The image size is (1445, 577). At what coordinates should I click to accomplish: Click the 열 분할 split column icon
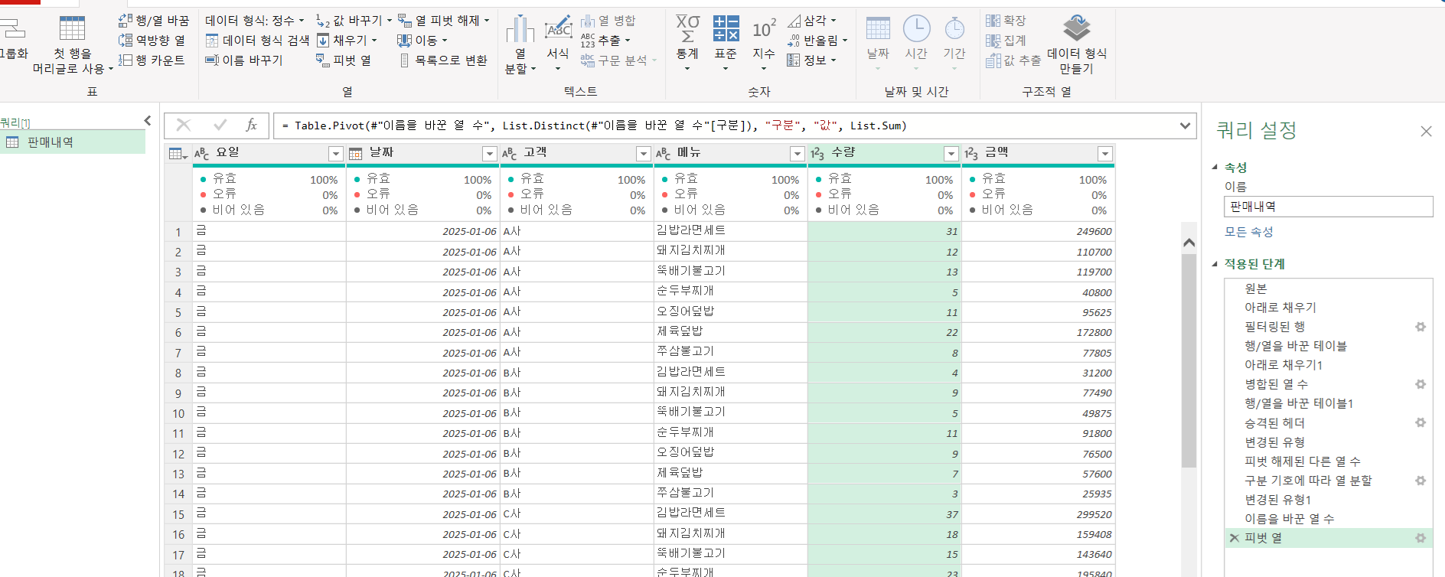pos(520,29)
